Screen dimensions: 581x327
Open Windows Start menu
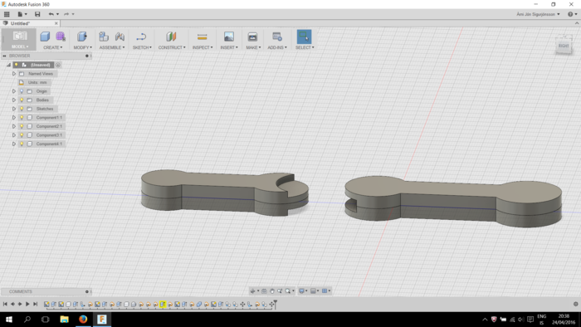point(9,320)
